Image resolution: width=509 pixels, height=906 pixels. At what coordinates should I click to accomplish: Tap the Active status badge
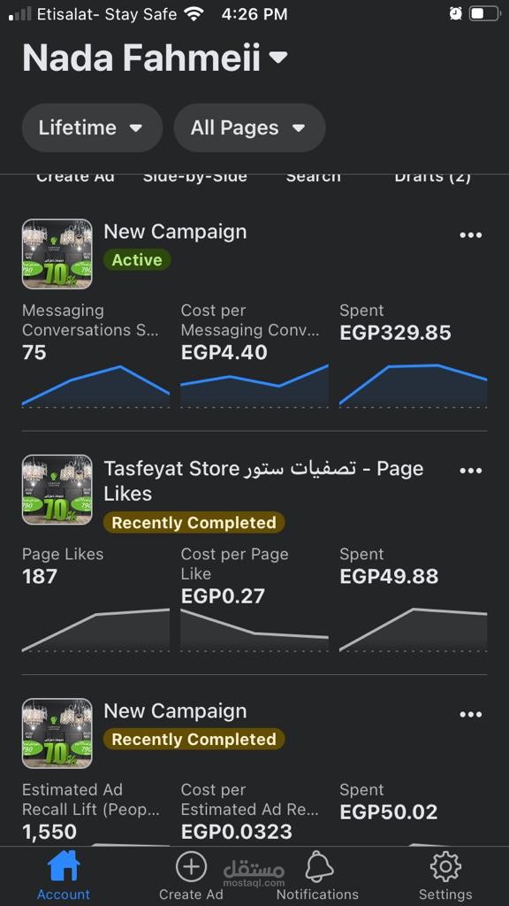[137, 260]
